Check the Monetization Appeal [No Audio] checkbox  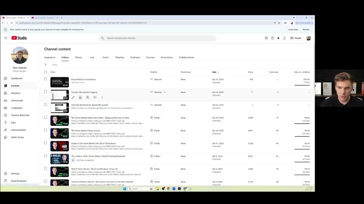[45, 105]
